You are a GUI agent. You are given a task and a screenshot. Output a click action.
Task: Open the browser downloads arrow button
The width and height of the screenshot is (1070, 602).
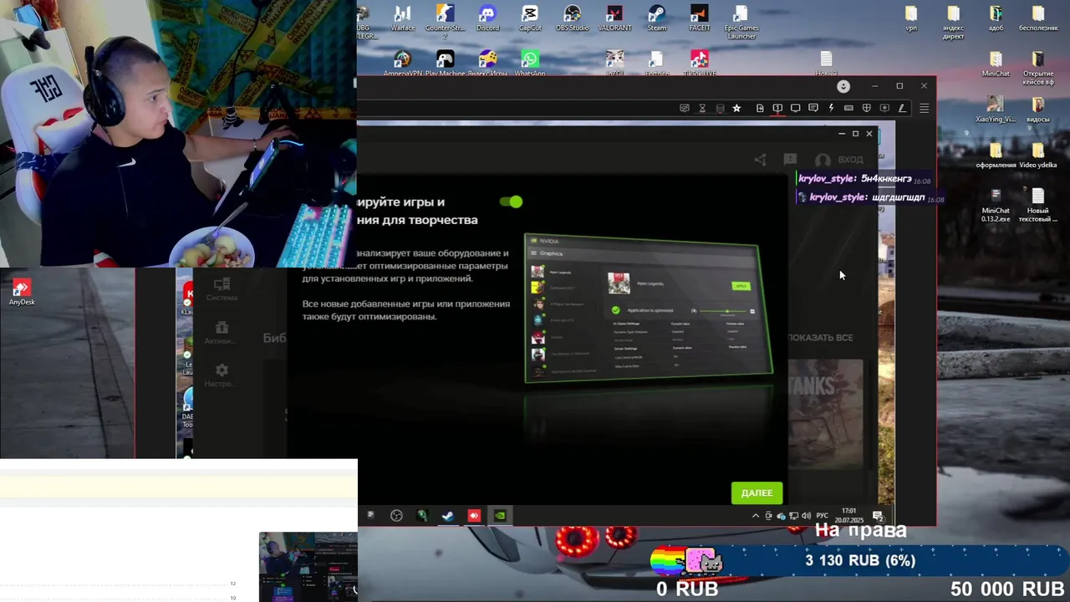click(x=843, y=86)
